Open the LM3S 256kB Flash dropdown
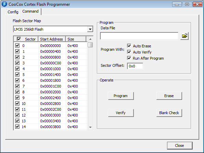Viewport: 204px width, 153px height. coord(90,29)
